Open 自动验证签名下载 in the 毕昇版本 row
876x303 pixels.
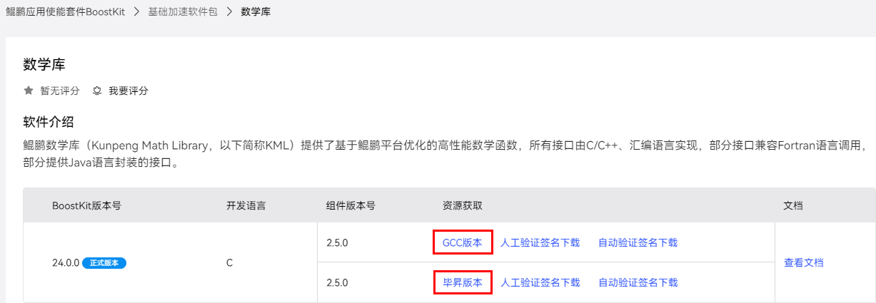pos(638,282)
